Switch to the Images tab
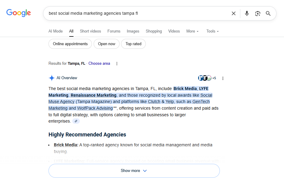Image resolution: width=284 pixels, height=181 pixels. point(133,31)
